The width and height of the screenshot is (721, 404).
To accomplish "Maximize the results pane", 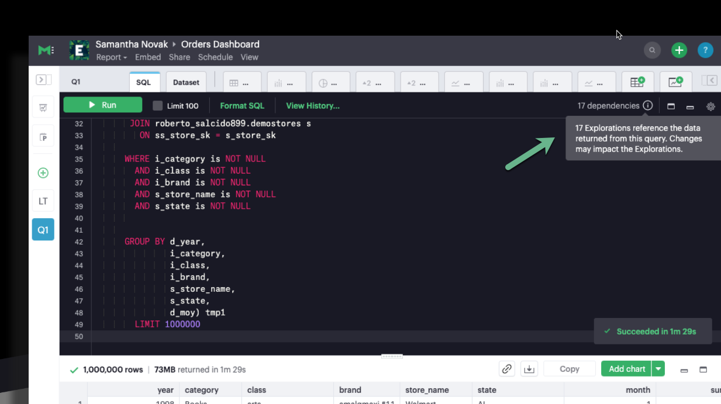I will pos(703,370).
